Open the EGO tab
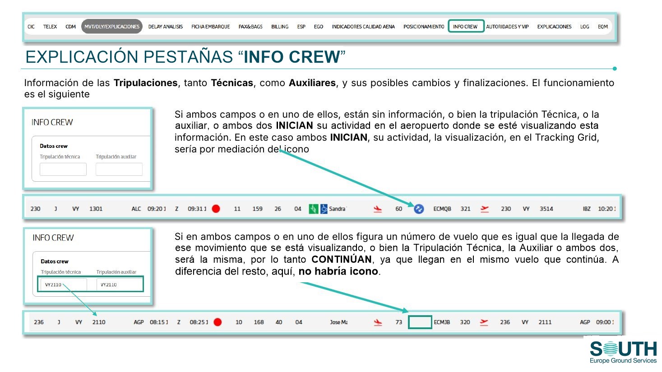Image resolution: width=662 pixels, height=372 pixels. [x=319, y=27]
